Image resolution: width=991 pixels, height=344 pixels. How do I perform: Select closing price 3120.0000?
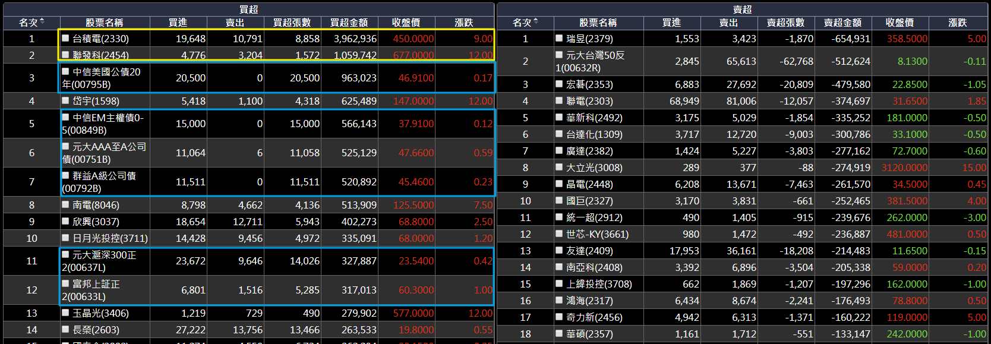point(904,168)
